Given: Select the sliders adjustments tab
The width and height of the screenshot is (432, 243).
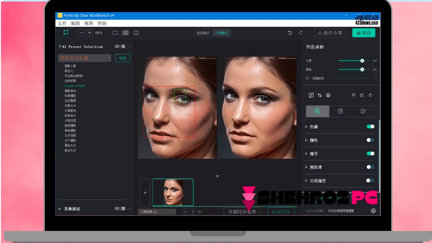Looking at the screenshot, I should click(x=317, y=111).
